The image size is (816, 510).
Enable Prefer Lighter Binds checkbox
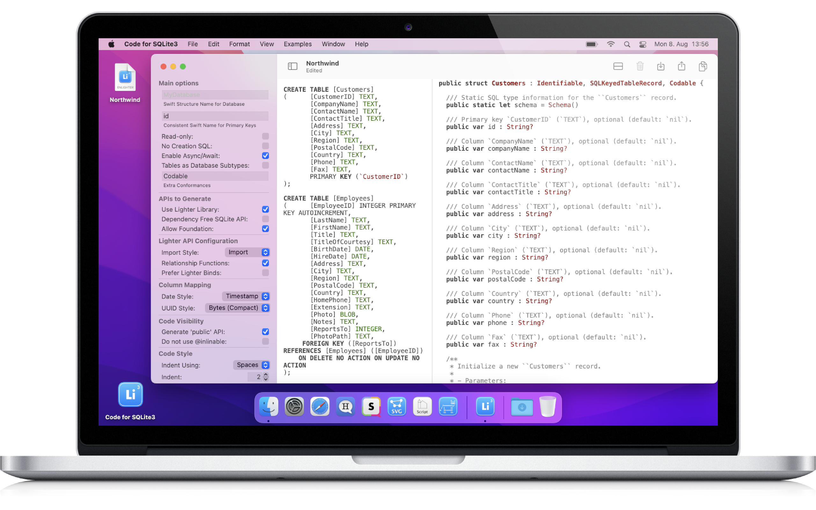tap(266, 273)
